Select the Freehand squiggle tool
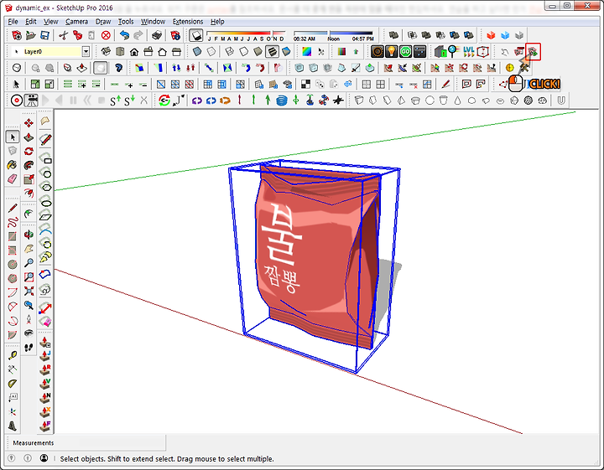Viewport: 604px width, 470px height. (x=13, y=222)
